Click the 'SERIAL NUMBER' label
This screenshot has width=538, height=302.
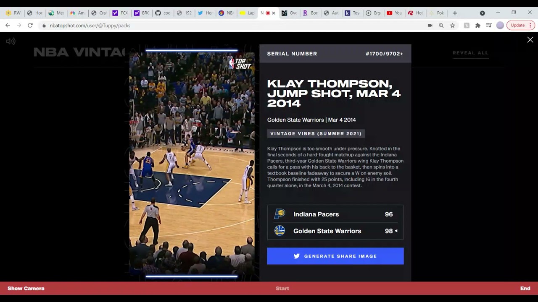292,54
